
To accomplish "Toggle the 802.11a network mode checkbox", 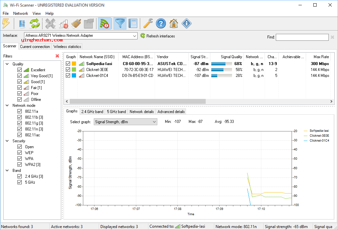I will click(20, 111).
